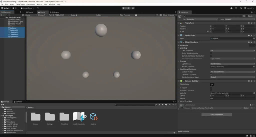The width and height of the screenshot is (256, 137).
Task: Click the constrain proportions link icon on Scale
Action: (x=208, y=32)
